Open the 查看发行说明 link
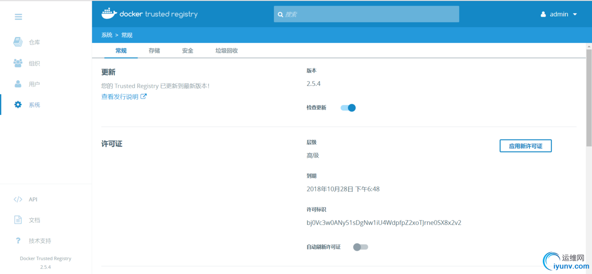This screenshot has height=274, width=592. 120,96
